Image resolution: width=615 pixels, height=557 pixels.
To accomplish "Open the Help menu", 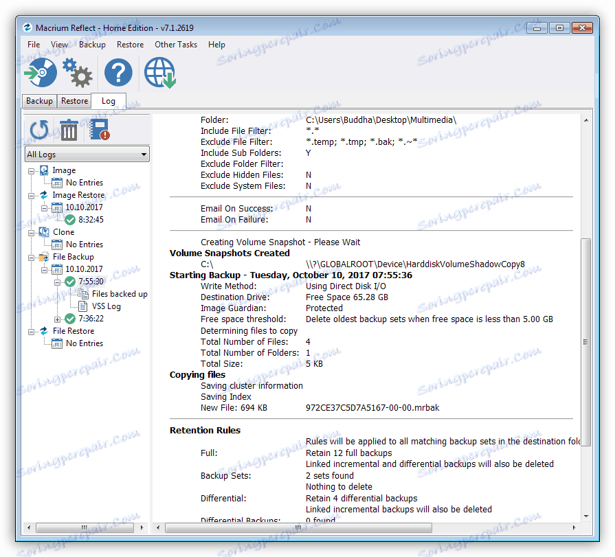I will coord(216,45).
